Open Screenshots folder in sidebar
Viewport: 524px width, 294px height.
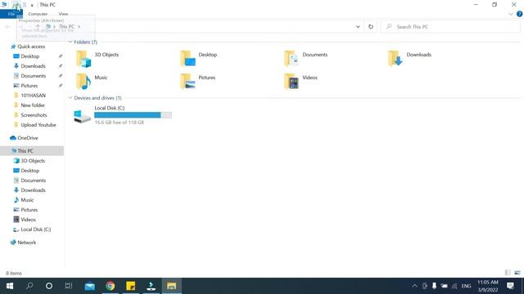[x=34, y=115]
